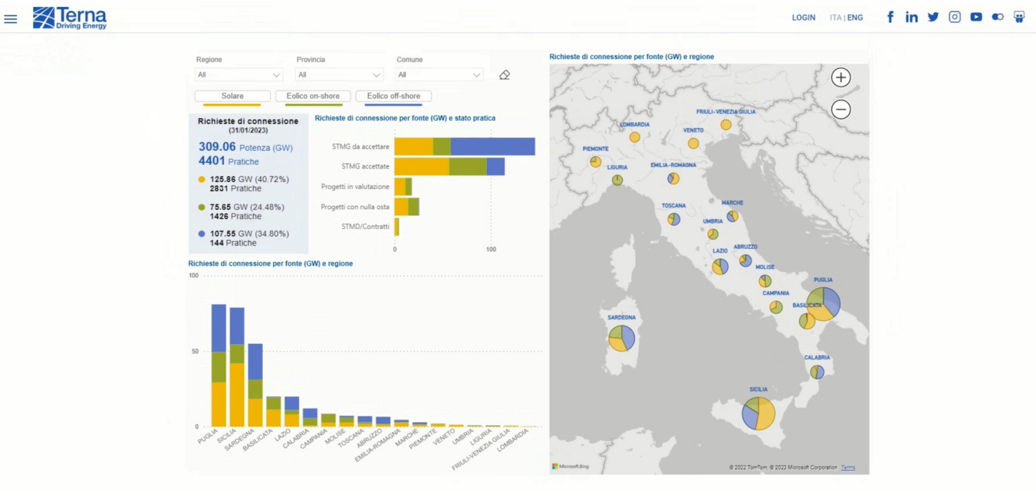Open the Twitter social icon
1036x491 pixels.
(933, 17)
